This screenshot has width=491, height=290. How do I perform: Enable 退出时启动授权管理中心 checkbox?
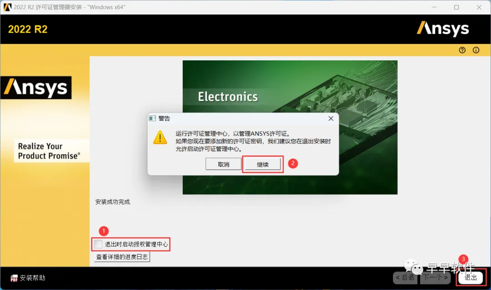point(98,244)
